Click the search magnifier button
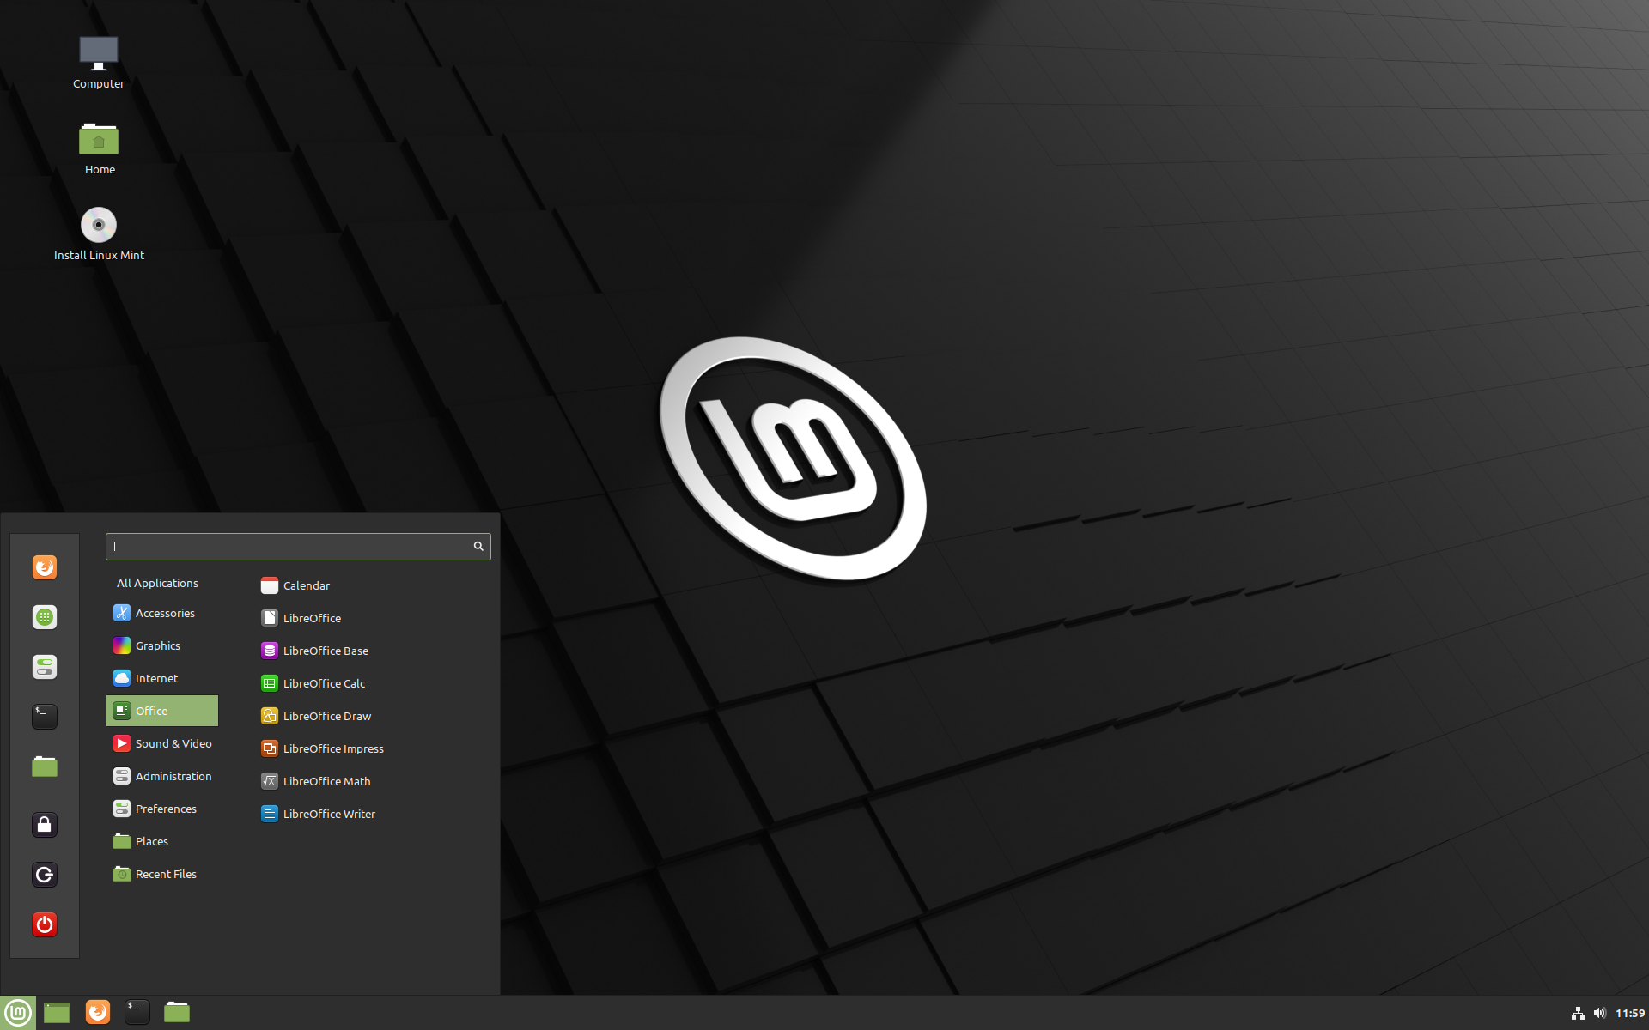Viewport: 1649px width, 1030px height. (478, 546)
